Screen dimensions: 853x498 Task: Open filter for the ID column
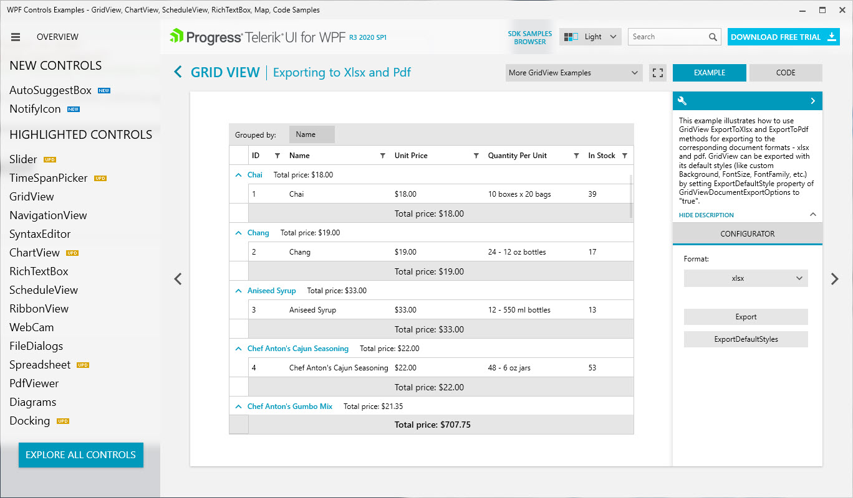click(x=277, y=156)
